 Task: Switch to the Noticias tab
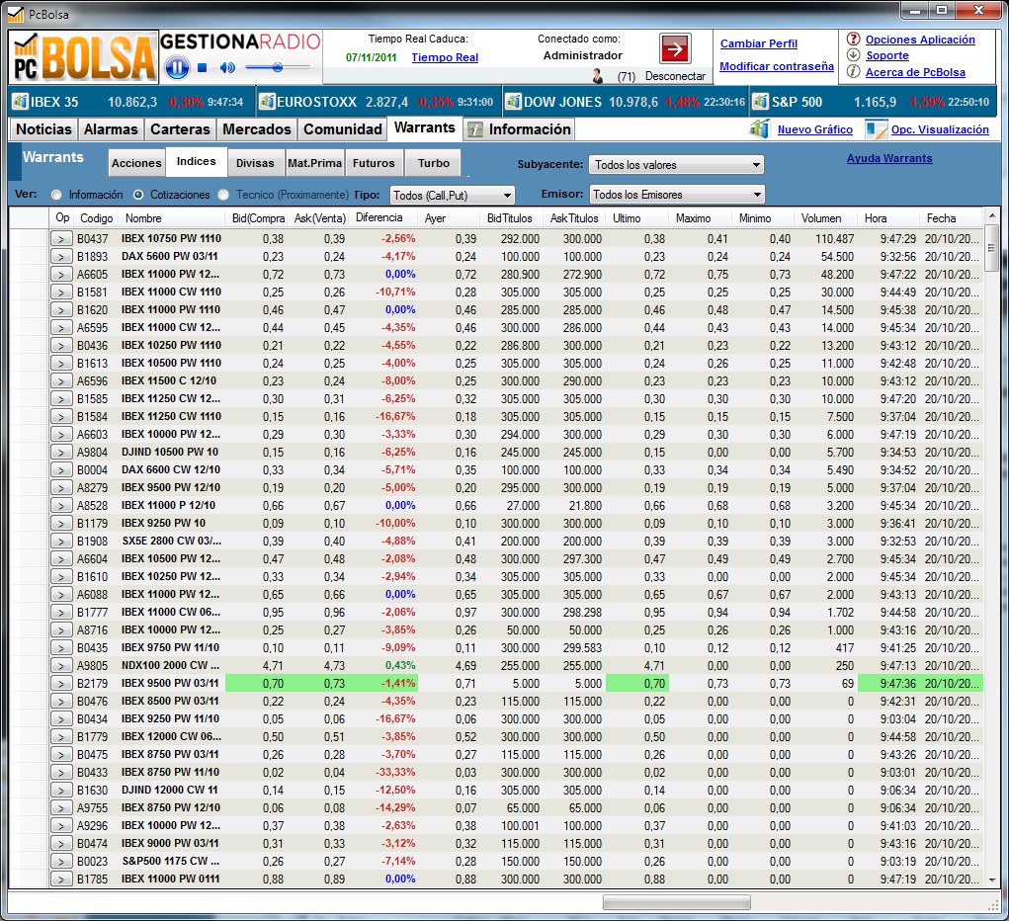coord(43,129)
